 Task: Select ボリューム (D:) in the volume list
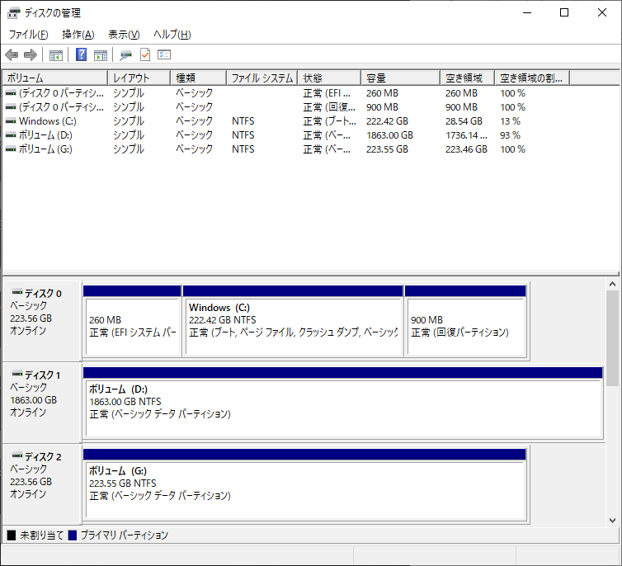pyautogui.click(x=287, y=135)
